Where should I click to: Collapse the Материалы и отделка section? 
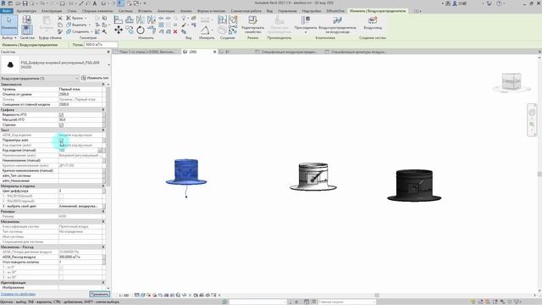pyautogui.click(x=103, y=186)
